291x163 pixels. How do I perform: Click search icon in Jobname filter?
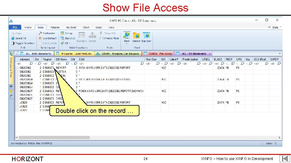(31, 63)
